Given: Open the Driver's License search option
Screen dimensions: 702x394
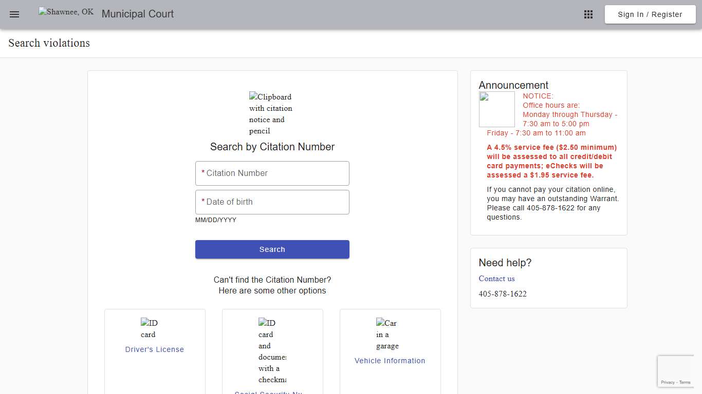Looking at the screenshot, I should tap(155, 349).
